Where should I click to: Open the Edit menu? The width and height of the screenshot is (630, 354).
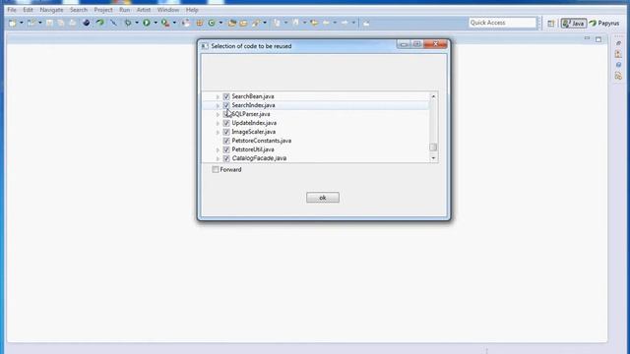pos(28,10)
